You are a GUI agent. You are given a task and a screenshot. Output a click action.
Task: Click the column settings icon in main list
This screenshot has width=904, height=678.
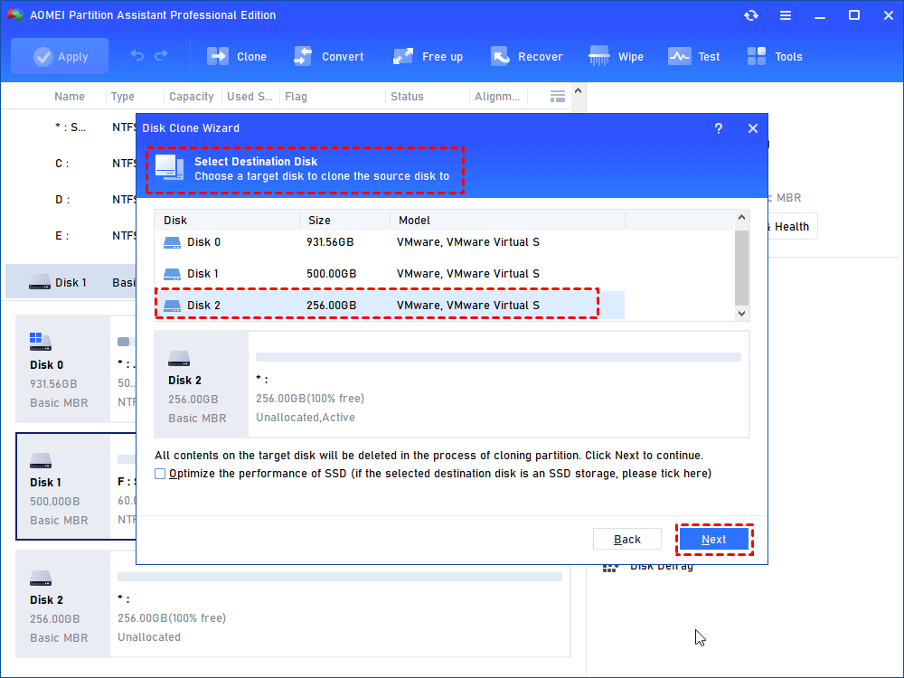pos(558,97)
